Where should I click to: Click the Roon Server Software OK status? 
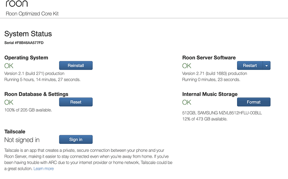[x=187, y=66]
